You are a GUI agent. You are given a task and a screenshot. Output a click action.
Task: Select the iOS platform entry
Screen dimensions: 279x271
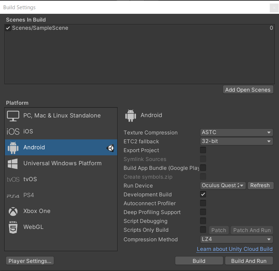click(61, 131)
